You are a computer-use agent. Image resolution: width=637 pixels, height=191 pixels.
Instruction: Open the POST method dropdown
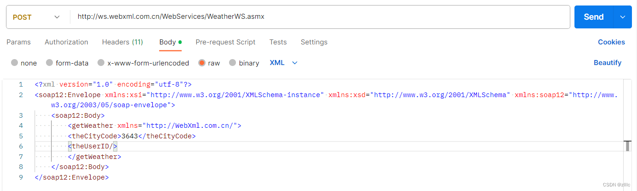(x=36, y=17)
